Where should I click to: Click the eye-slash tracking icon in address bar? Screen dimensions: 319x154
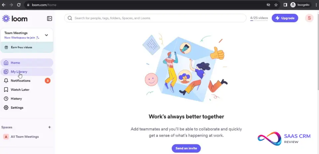pyautogui.click(x=268, y=5)
